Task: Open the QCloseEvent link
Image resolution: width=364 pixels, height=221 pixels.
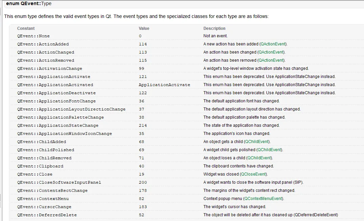Action: pyautogui.click(x=254, y=174)
